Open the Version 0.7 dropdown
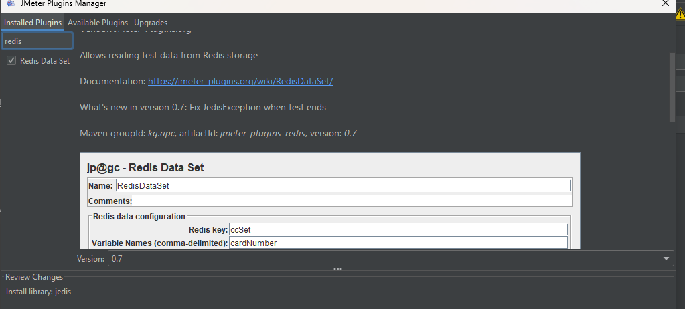This screenshot has width=685, height=309. point(390,258)
